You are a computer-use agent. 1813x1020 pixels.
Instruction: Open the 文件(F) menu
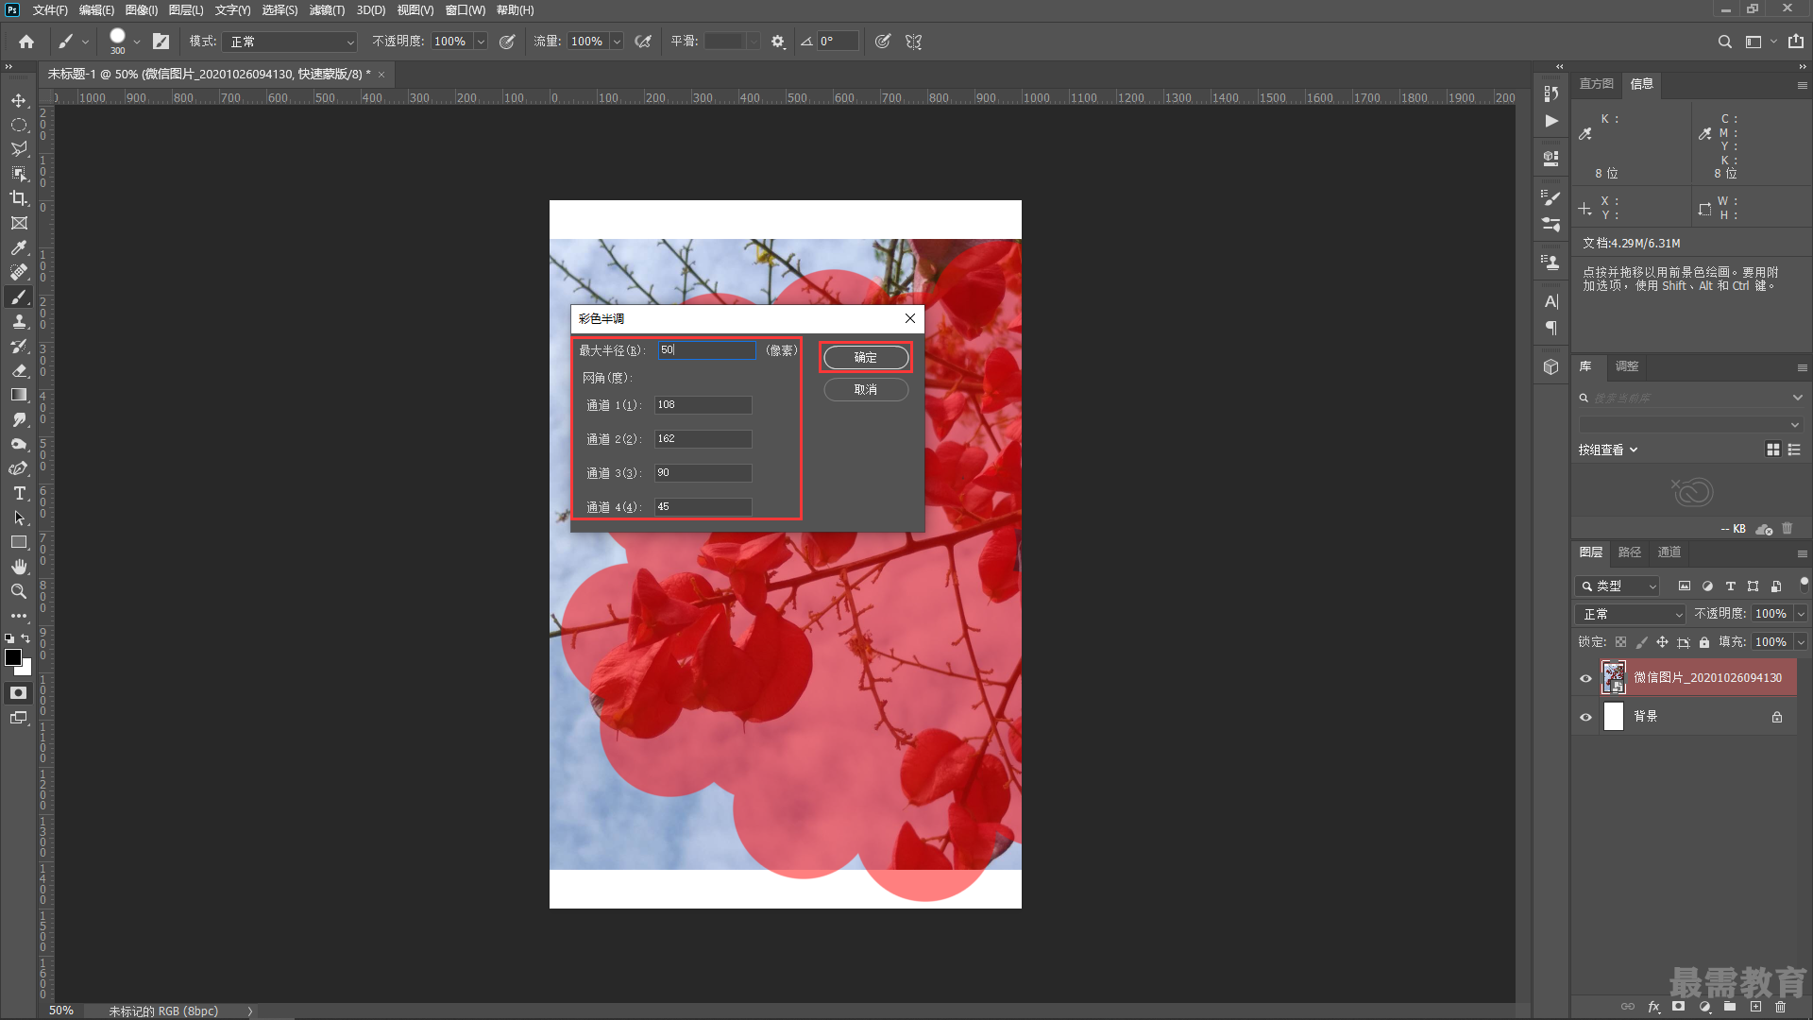50,10
